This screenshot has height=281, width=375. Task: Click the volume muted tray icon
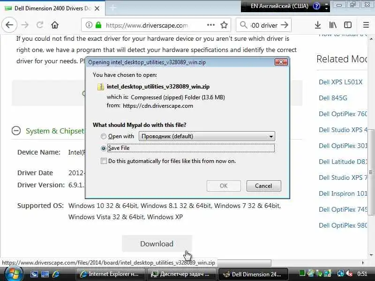tap(349, 274)
